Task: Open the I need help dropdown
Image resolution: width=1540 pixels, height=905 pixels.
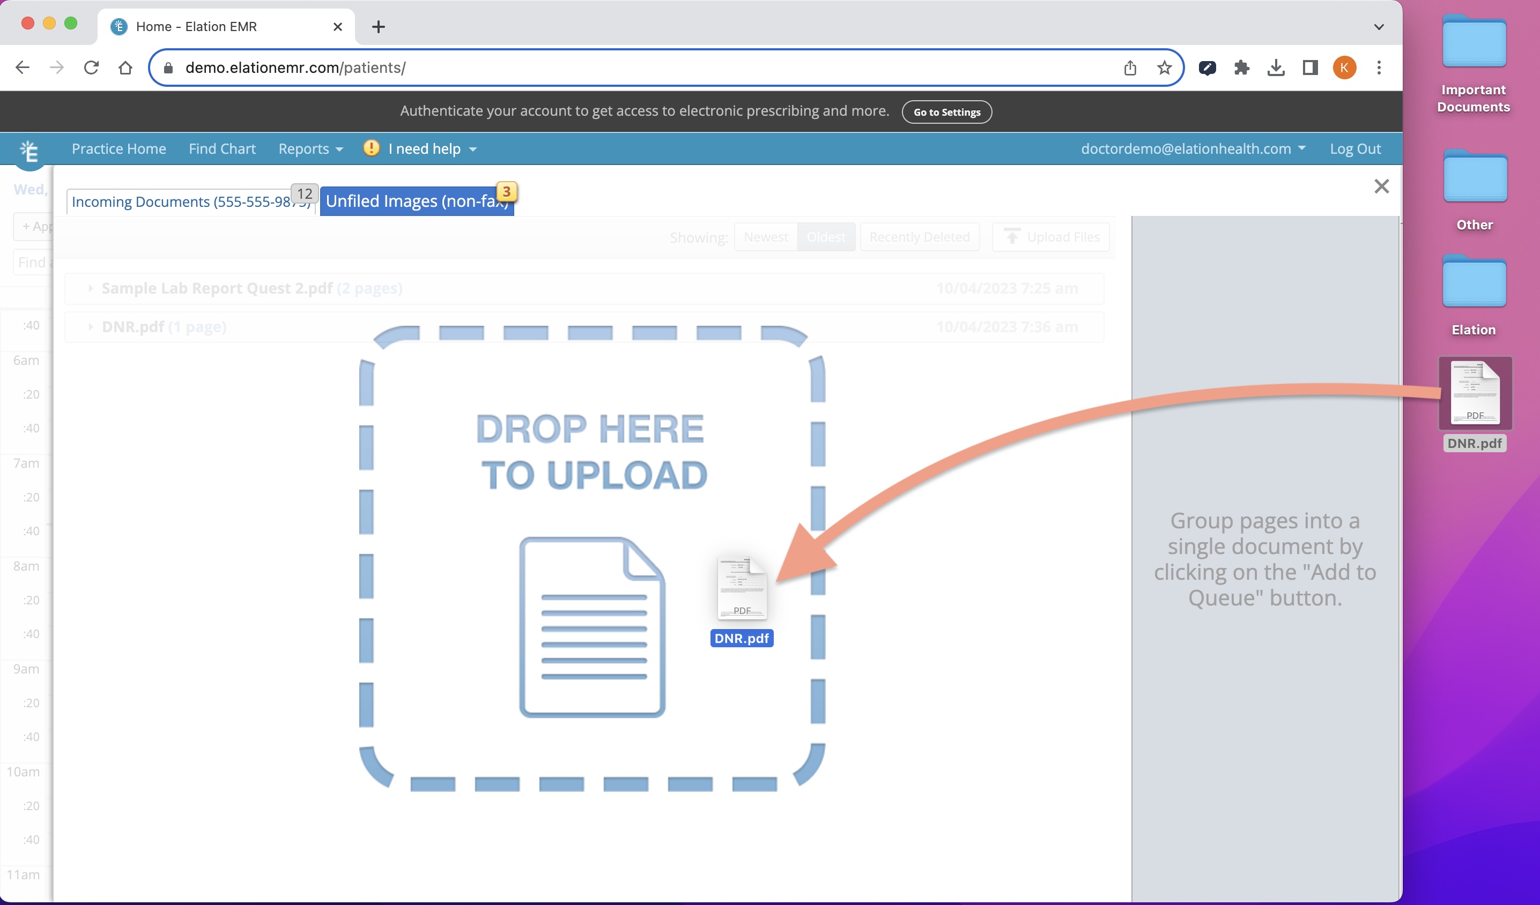Action: (x=432, y=149)
